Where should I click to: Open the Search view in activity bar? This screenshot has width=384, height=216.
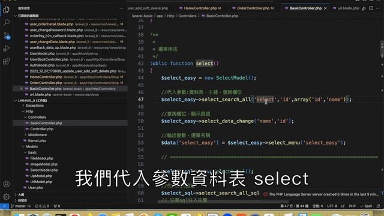[x=7, y=23]
